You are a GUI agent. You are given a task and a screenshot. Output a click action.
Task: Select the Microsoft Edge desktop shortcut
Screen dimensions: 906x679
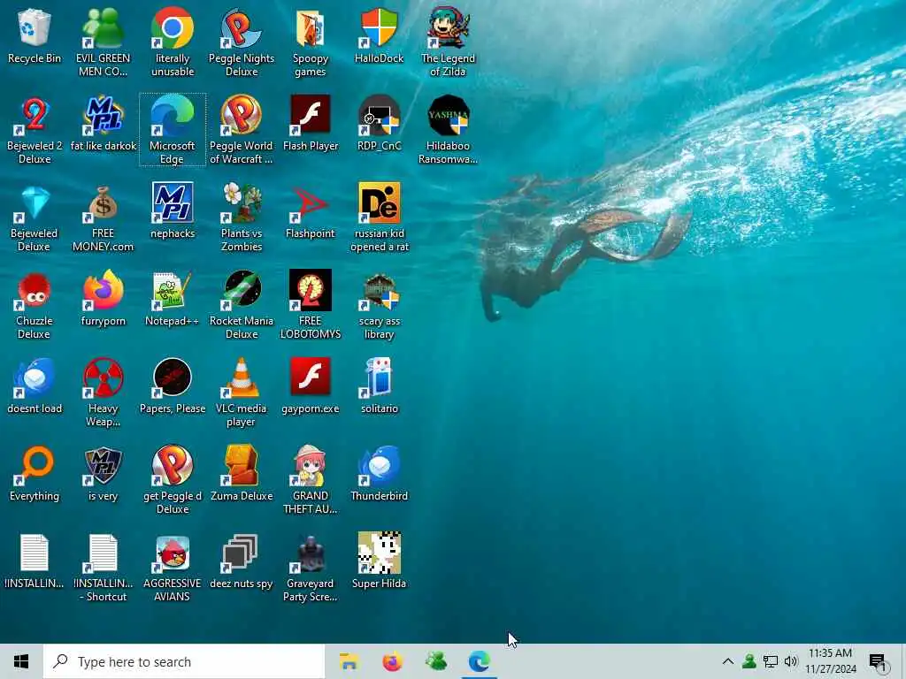click(173, 130)
